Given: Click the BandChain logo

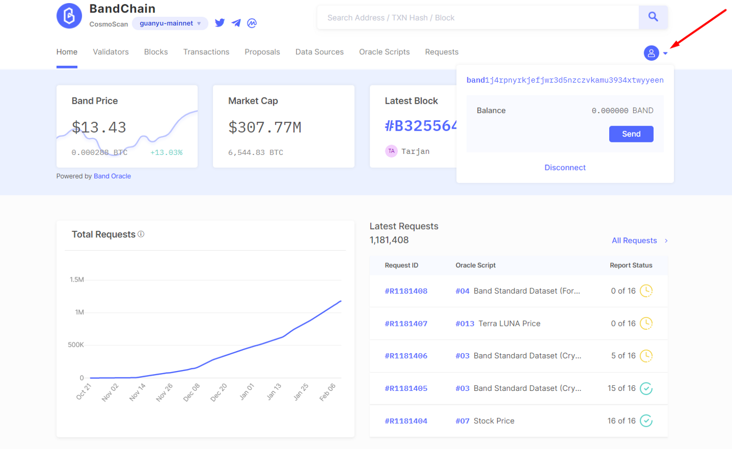Looking at the screenshot, I should 69,16.
